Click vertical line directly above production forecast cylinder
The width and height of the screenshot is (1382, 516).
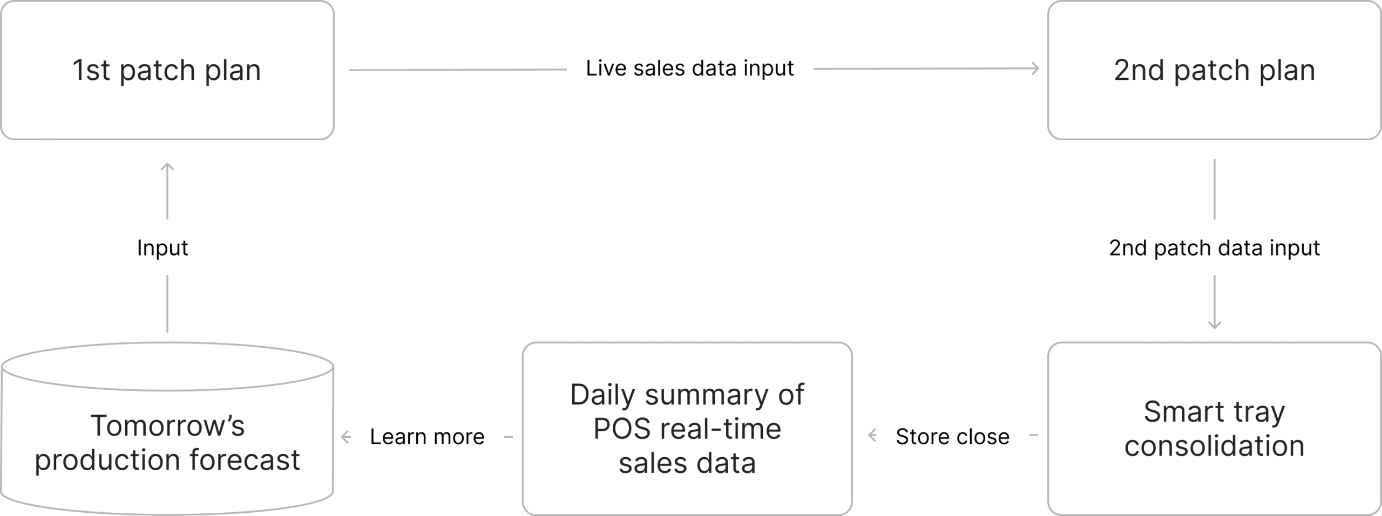point(167,304)
